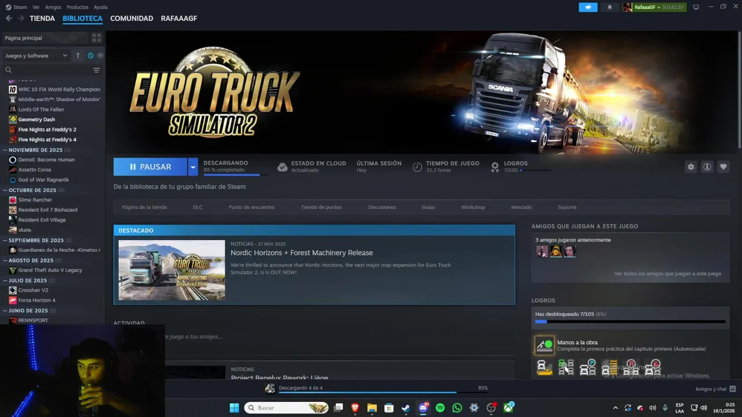
Task: Open the RAFAAAGF profile tab
Action: [179, 19]
